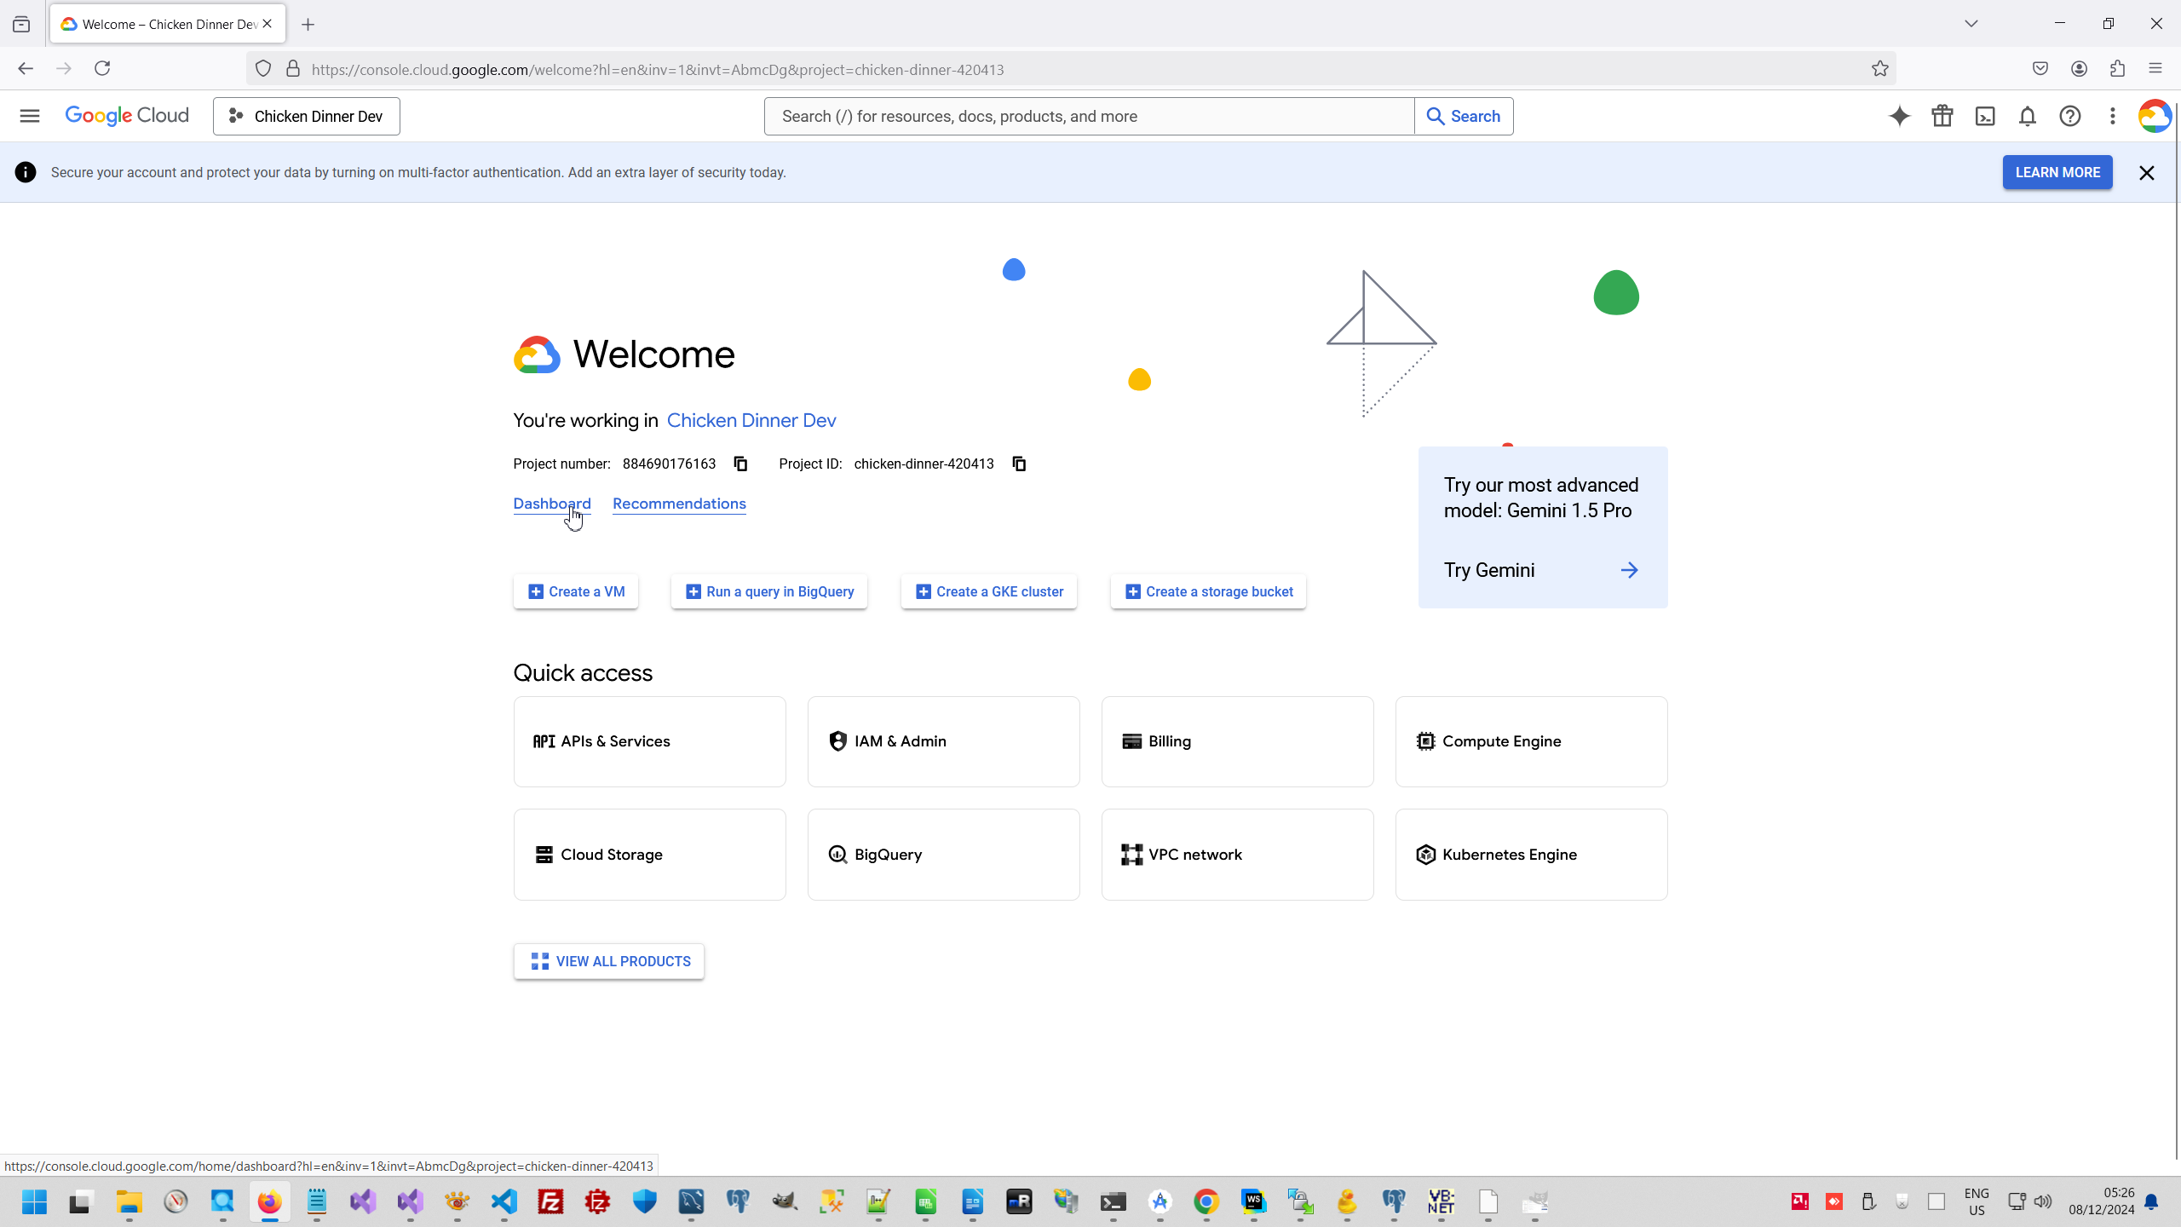Click the LEARN MORE button in the banner
The image size is (2181, 1227).
pos(2057,172)
